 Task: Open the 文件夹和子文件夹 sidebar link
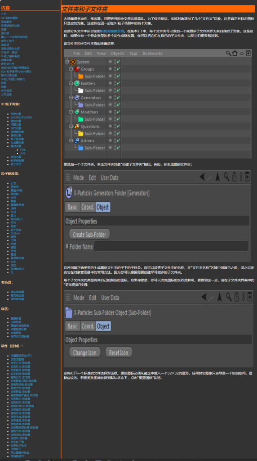point(22,118)
